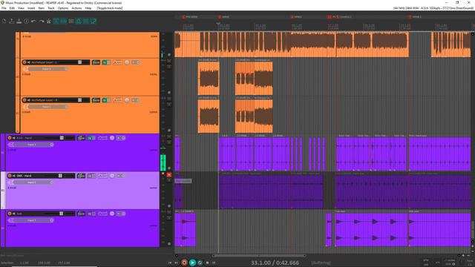Toggle item grouping toolbar button
This screenshot has height=267, width=475.
tap(64, 22)
